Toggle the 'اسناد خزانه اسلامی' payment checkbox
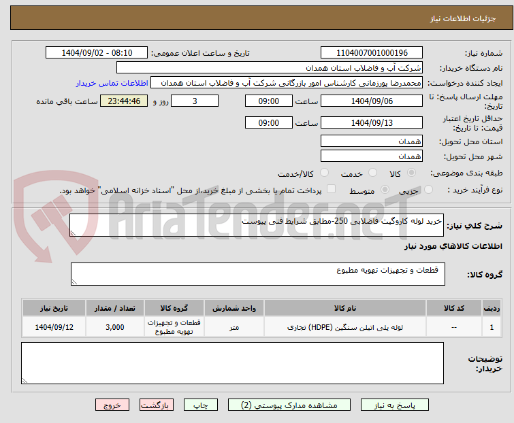This screenshot has width=514, height=423. tap(331, 189)
